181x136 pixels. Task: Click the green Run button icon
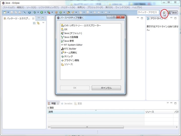pos(42,12)
